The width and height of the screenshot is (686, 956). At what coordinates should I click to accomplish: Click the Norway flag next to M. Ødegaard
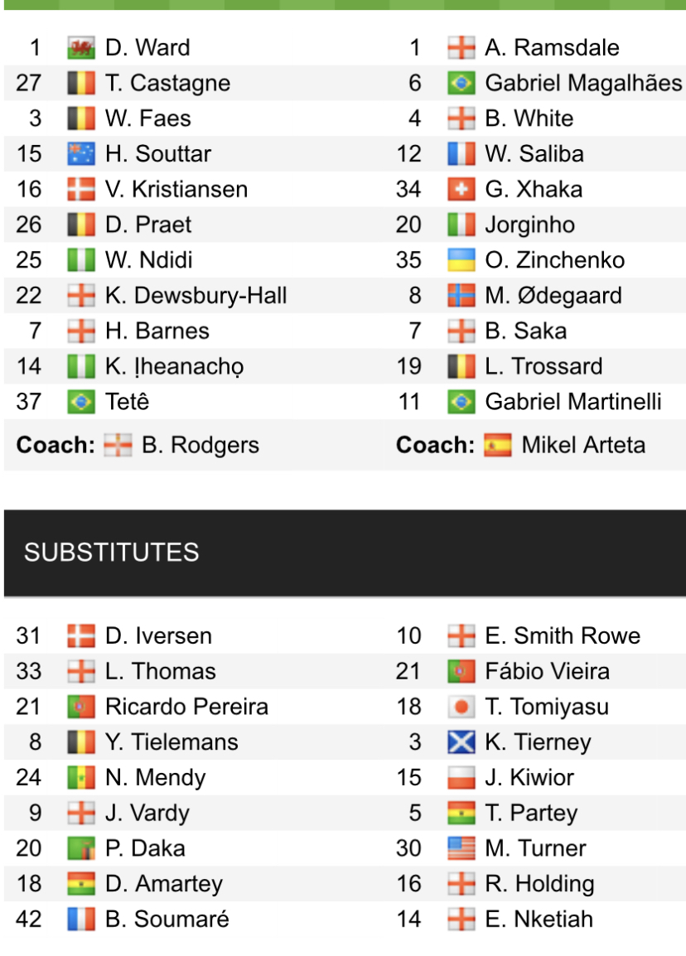click(x=461, y=296)
